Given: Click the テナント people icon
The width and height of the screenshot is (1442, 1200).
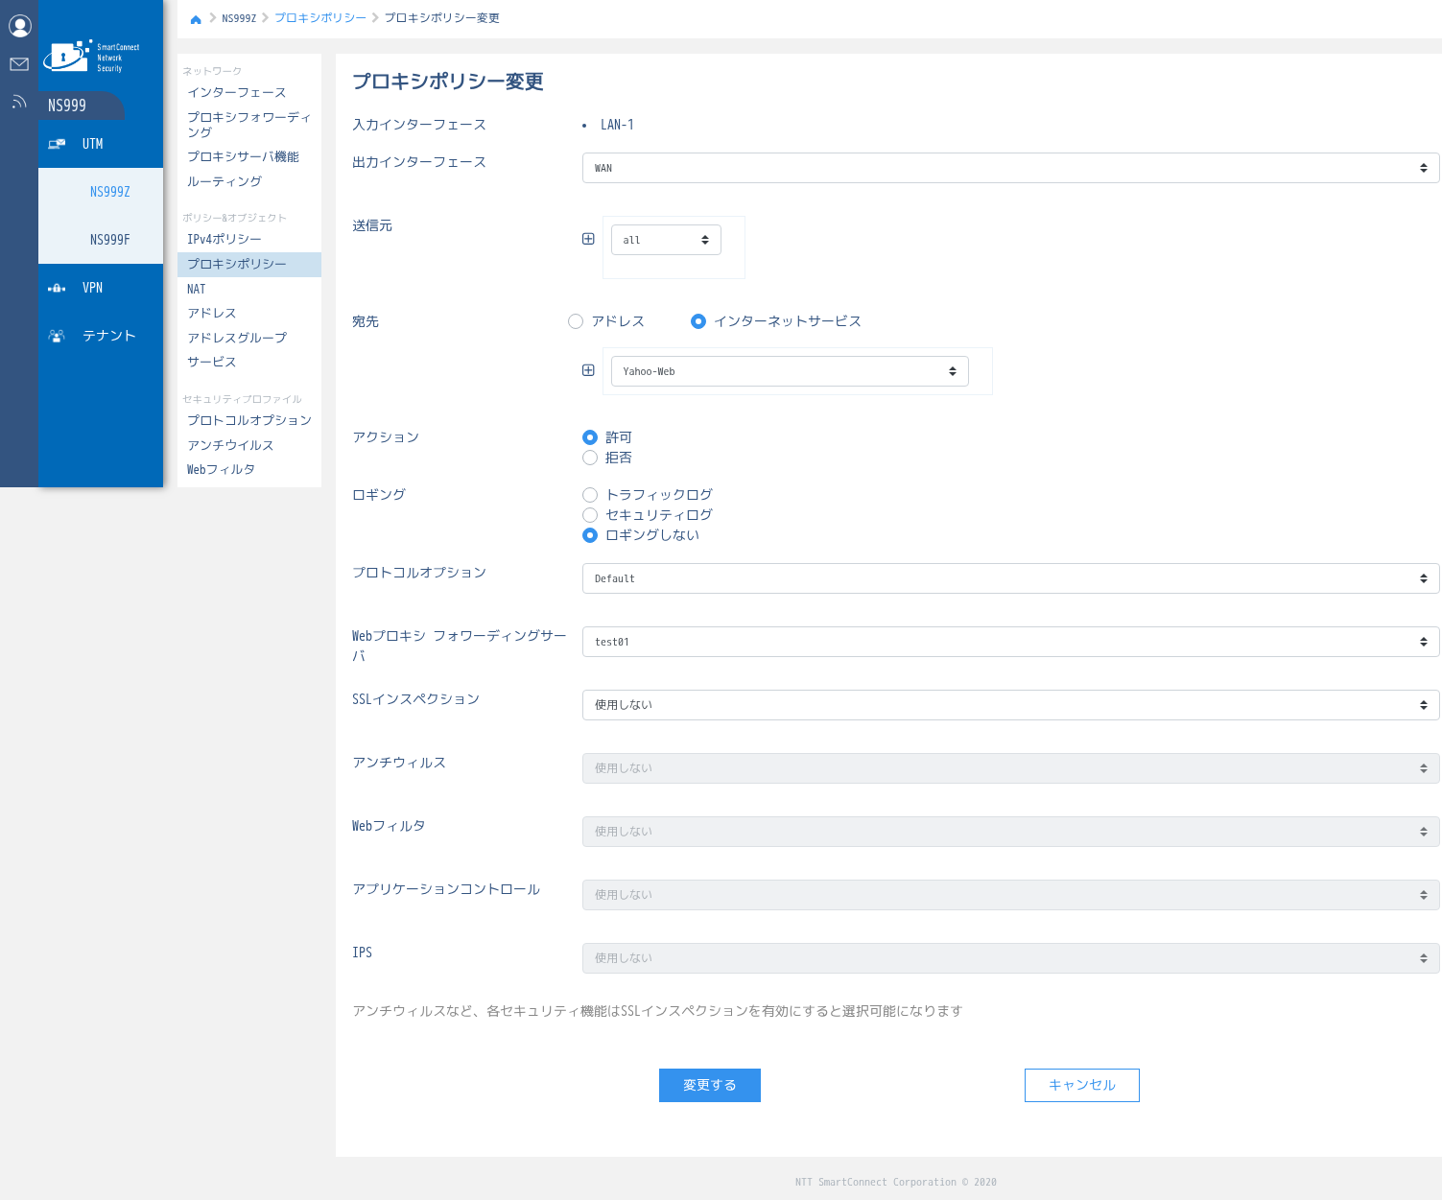Looking at the screenshot, I should 57,336.
